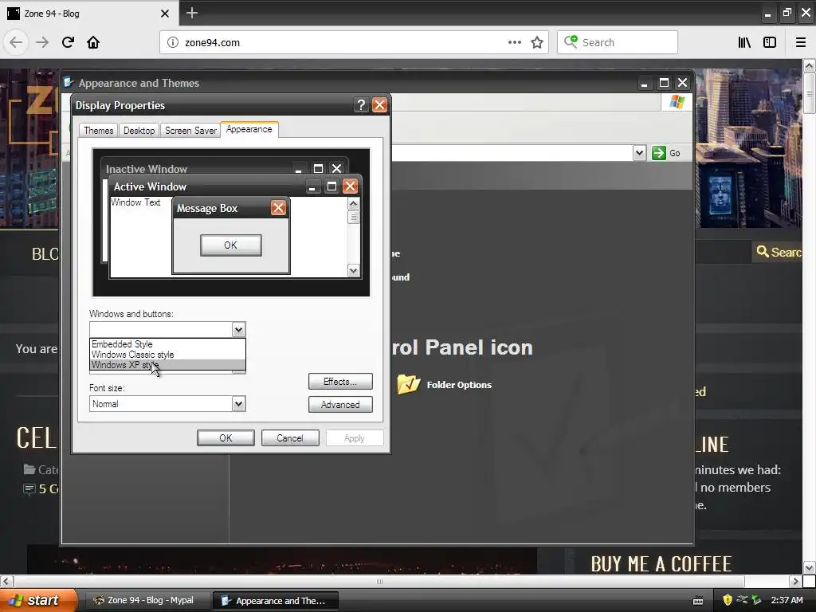The image size is (816, 612).
Task: Choose Embedded Style from the list
Action: pyautogui.click(x=167, y=344)
